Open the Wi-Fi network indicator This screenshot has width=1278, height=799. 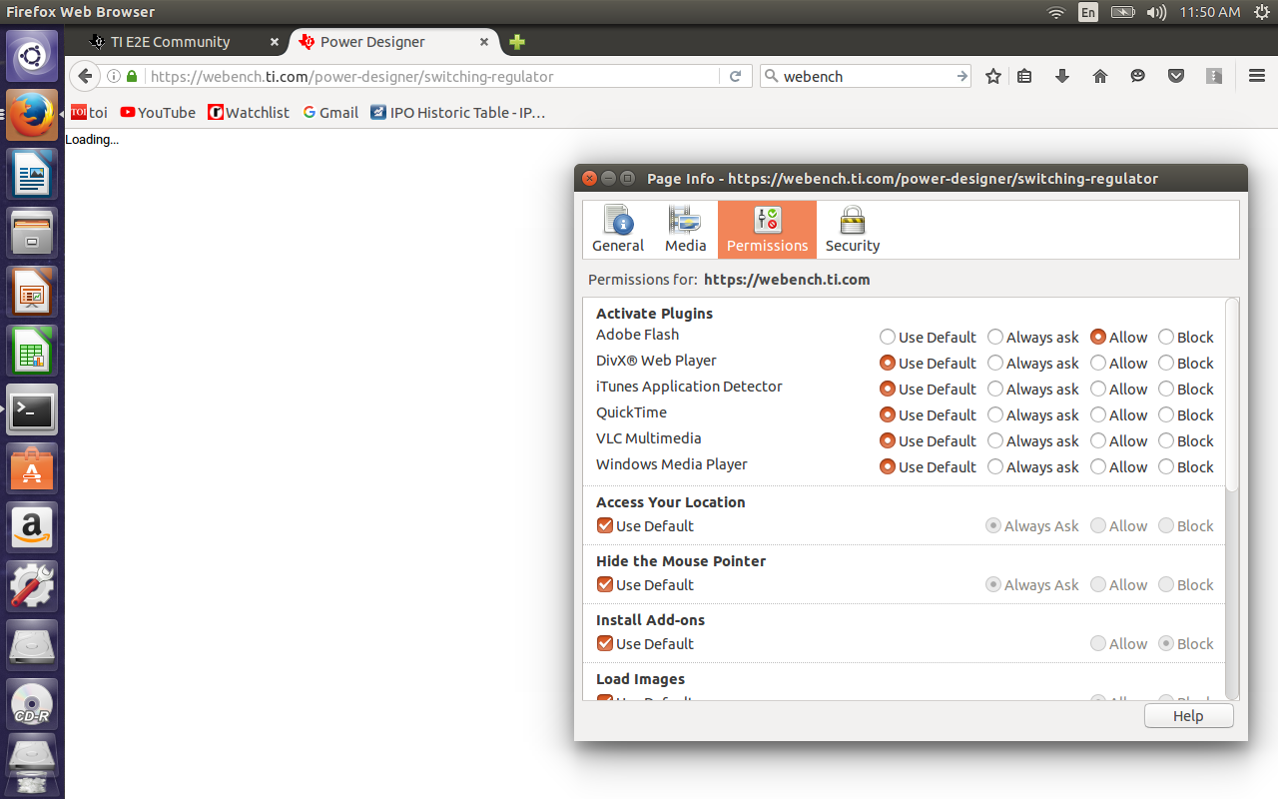point(1055,12)
